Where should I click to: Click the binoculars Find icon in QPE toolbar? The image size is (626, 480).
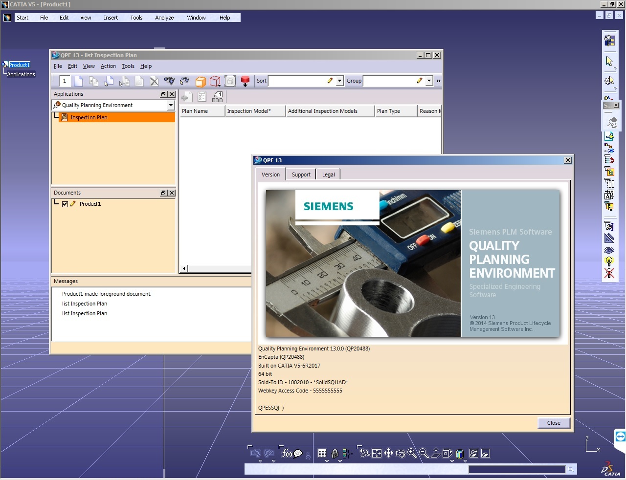(x=169, y=81)
